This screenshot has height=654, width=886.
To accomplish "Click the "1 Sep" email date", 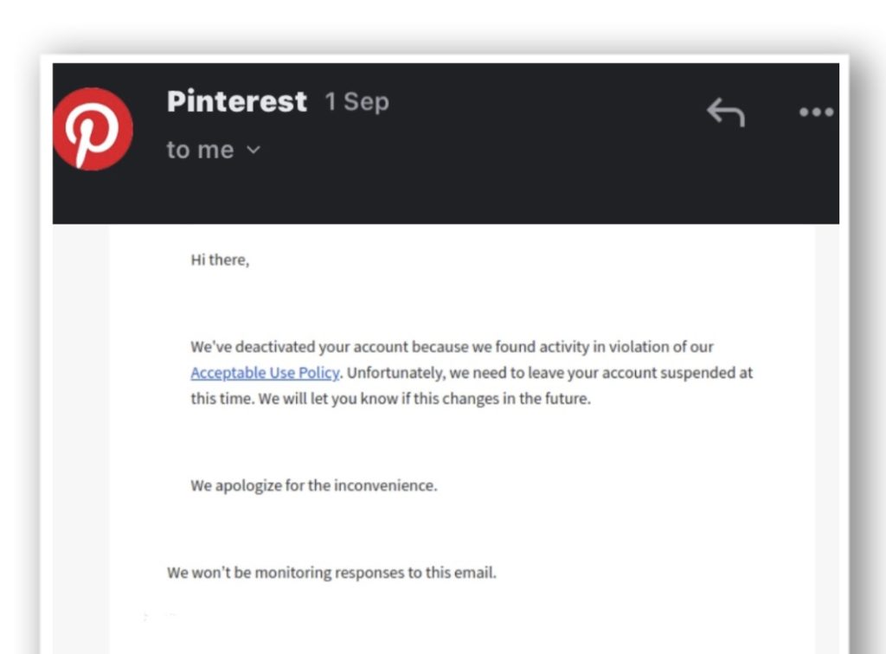I will 356,102.
